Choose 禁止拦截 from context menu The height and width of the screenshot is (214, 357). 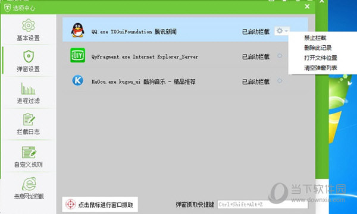tap(315, 38)
